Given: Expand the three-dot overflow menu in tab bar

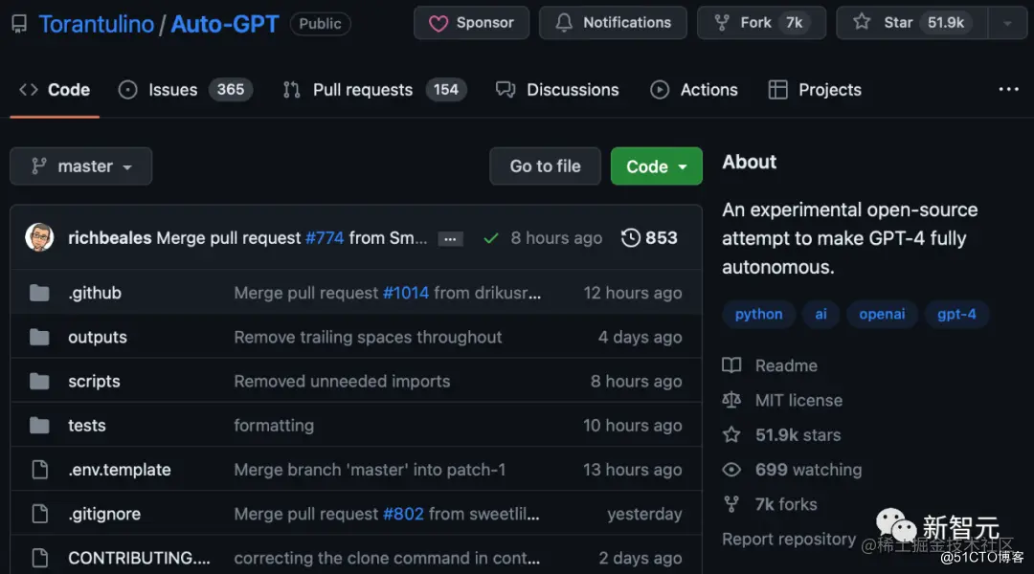Looking at the screenshot, I should click(x=1008, y=90).
